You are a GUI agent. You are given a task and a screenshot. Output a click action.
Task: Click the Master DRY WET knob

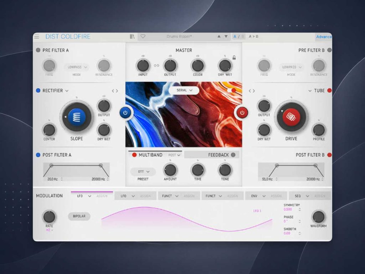(x=225, y=66)
